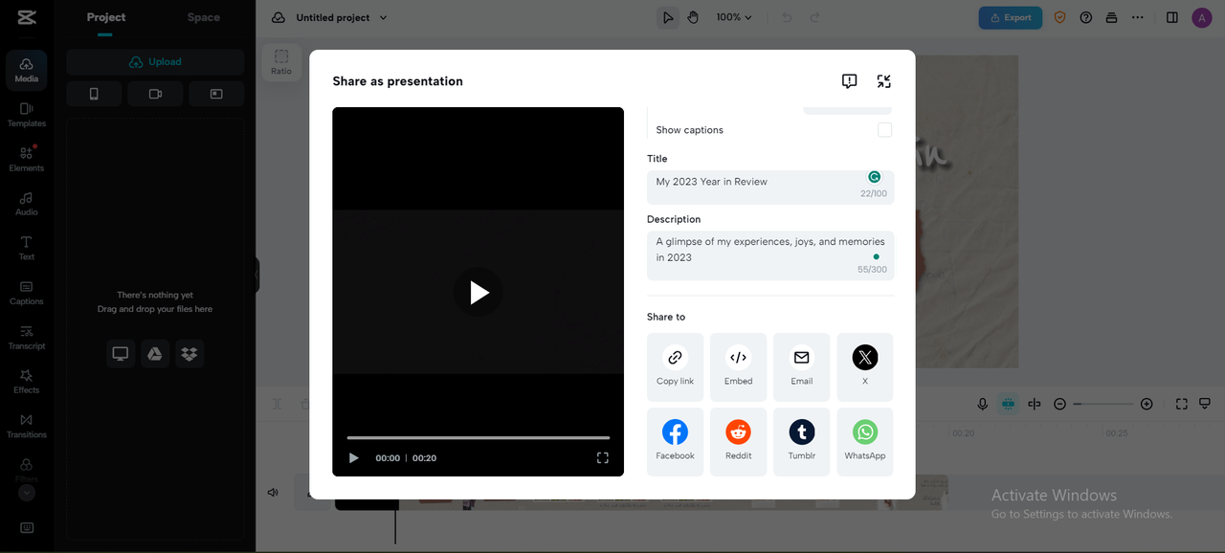Open the Elements panel in sidebar
Screen dimensions: 1225x553
pos(27,159)
